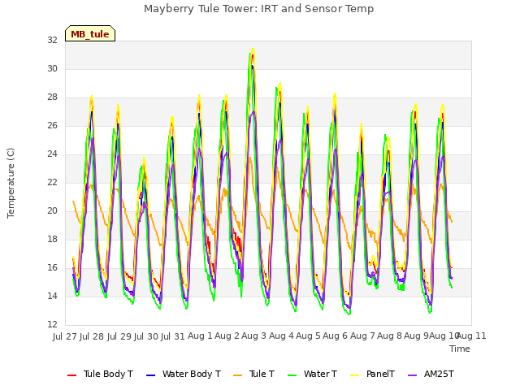Click the y-axis tick value 26

(x=52, y=125)
